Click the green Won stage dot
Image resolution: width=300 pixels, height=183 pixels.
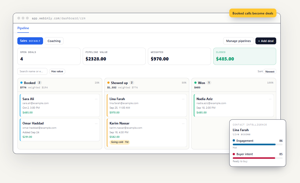pos(195,83)
